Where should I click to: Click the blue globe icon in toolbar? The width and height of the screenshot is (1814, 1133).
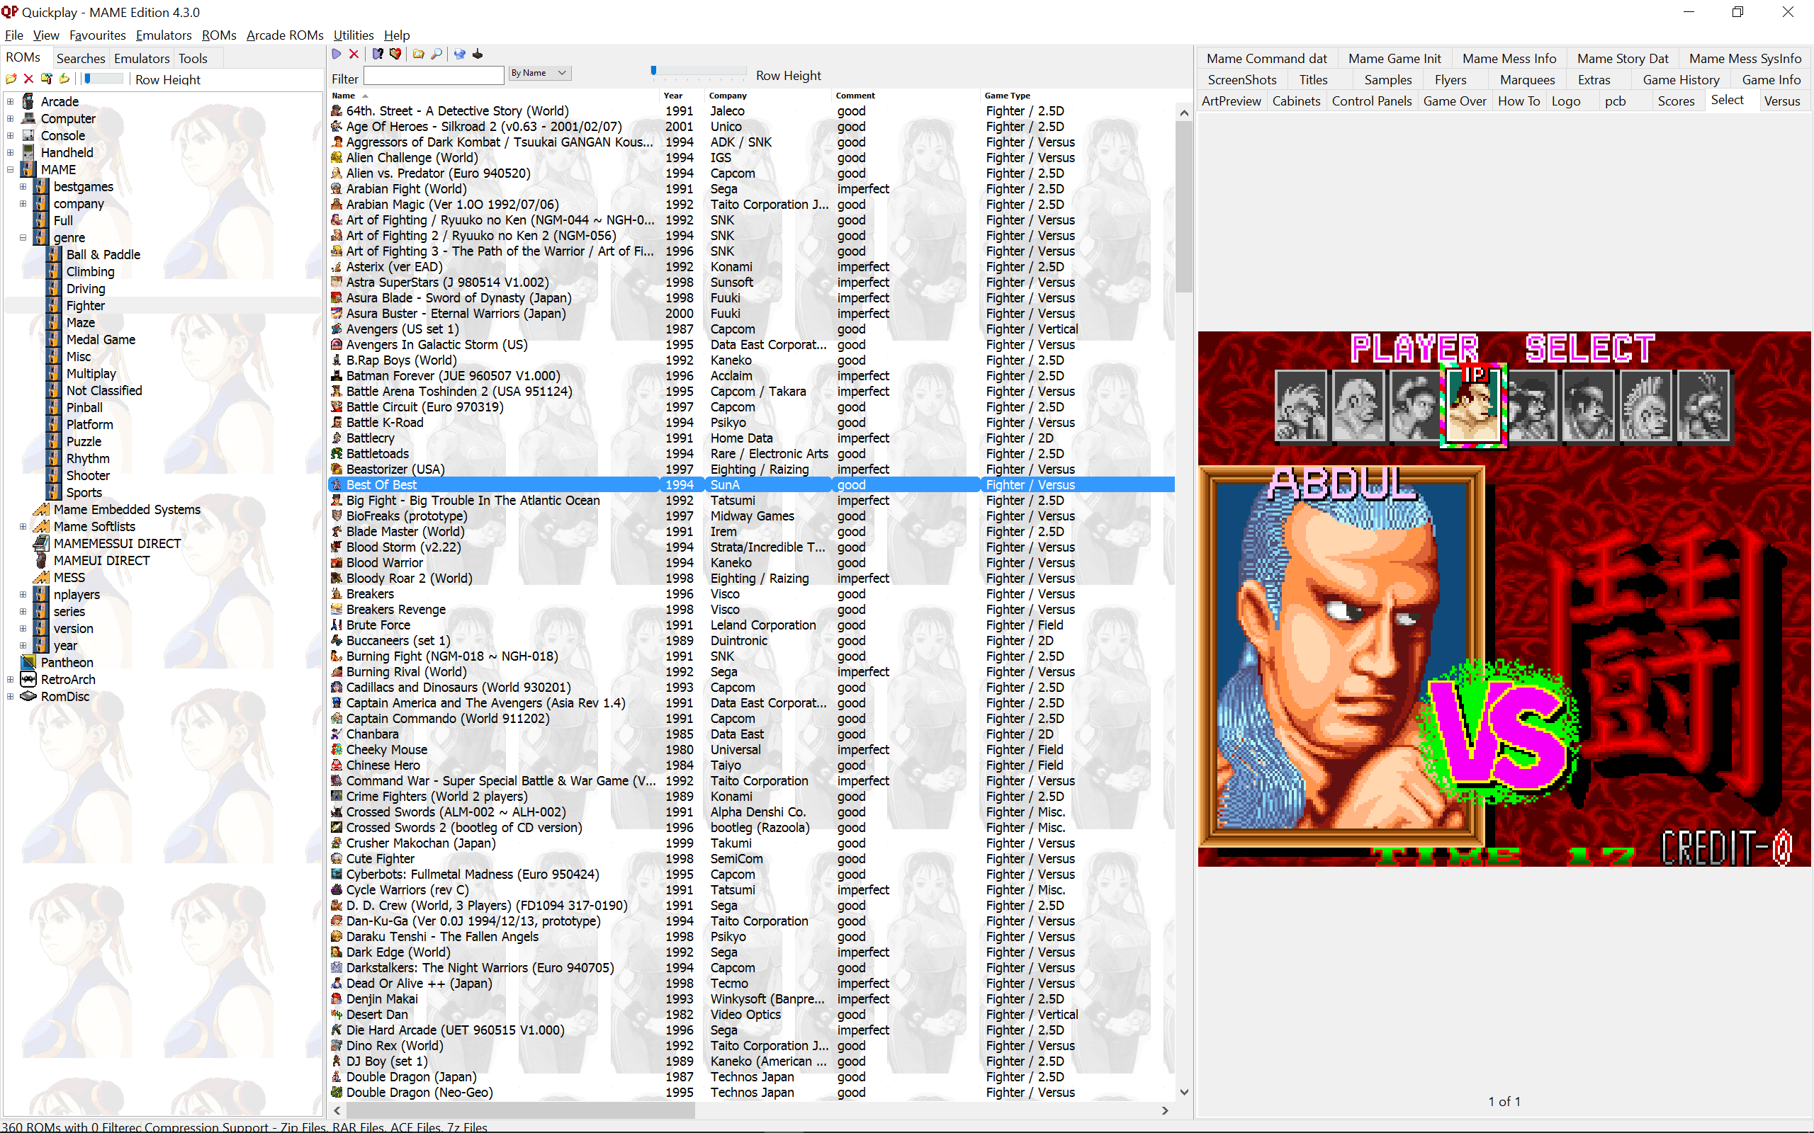(459, 54)
